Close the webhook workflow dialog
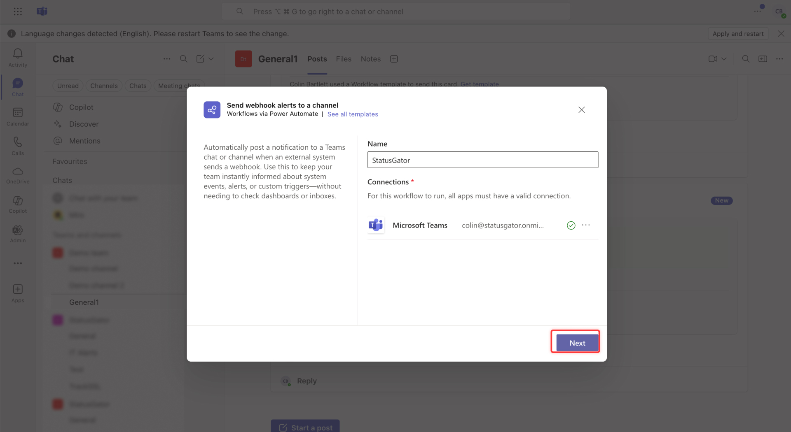 click(581, 110)
